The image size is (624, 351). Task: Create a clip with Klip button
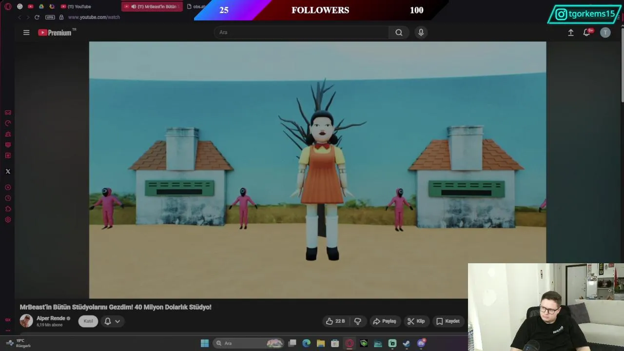[416, 321]
